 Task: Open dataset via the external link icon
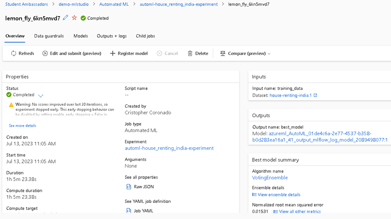[315, 95]
